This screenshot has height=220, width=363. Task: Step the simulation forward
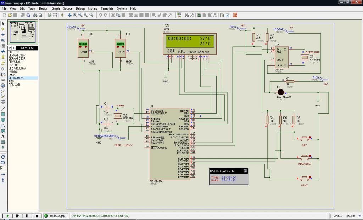[x=17, y=216]
